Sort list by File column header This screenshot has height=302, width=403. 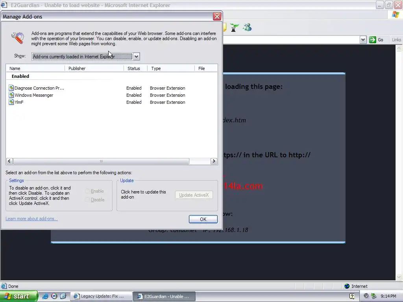click(206, 68)
